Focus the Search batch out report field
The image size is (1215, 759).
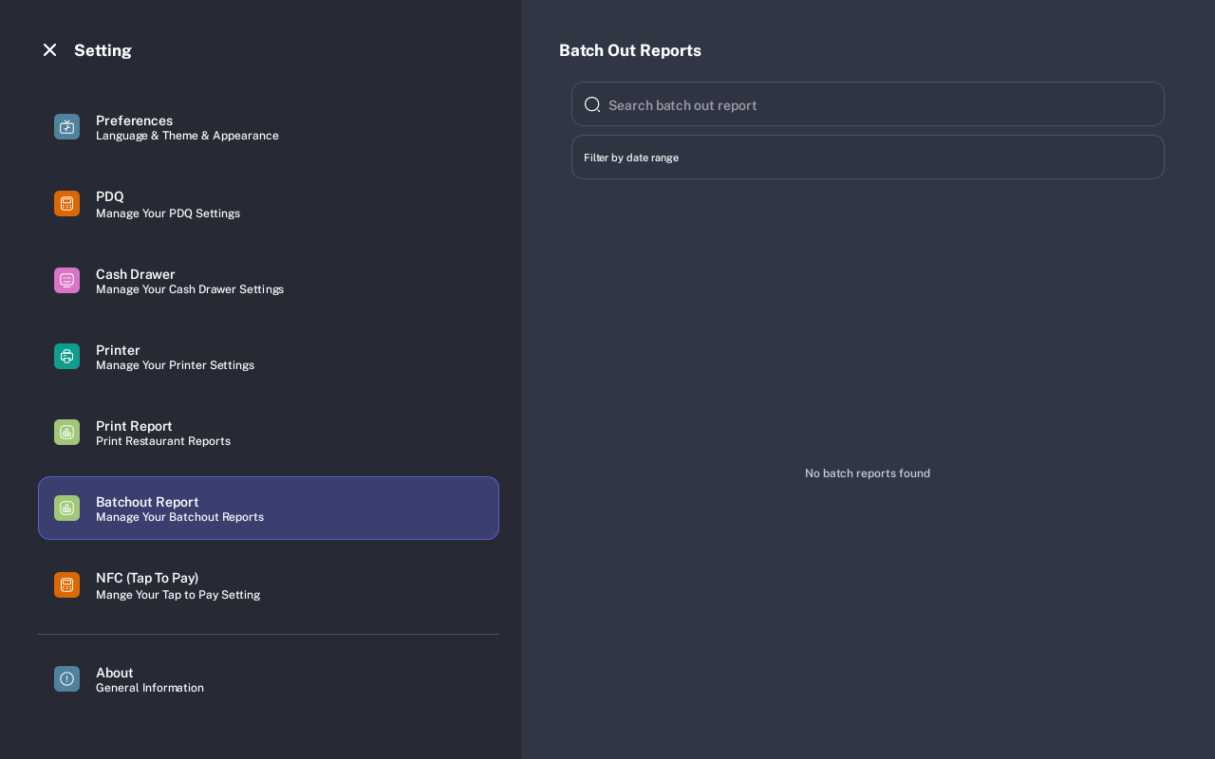pyautogui.click(x=868, y=104)
